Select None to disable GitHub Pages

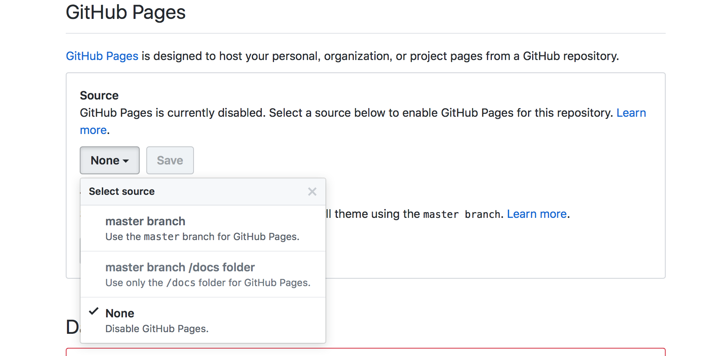pyautogui.click(x=203, y=320)
